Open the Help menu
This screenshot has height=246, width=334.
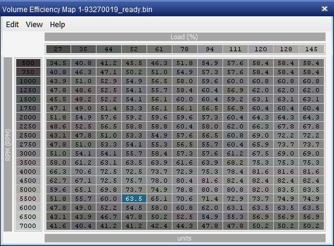click(x=57, y=25)
